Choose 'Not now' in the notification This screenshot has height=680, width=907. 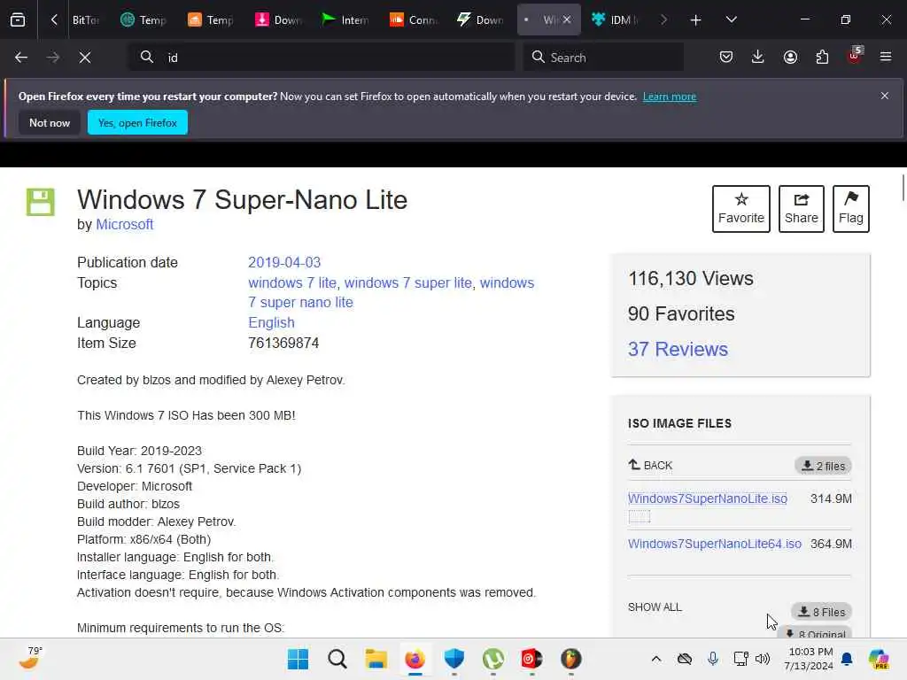(50, 122)
